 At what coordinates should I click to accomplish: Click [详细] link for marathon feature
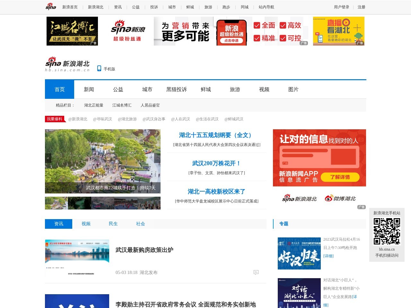click(328, 256)
